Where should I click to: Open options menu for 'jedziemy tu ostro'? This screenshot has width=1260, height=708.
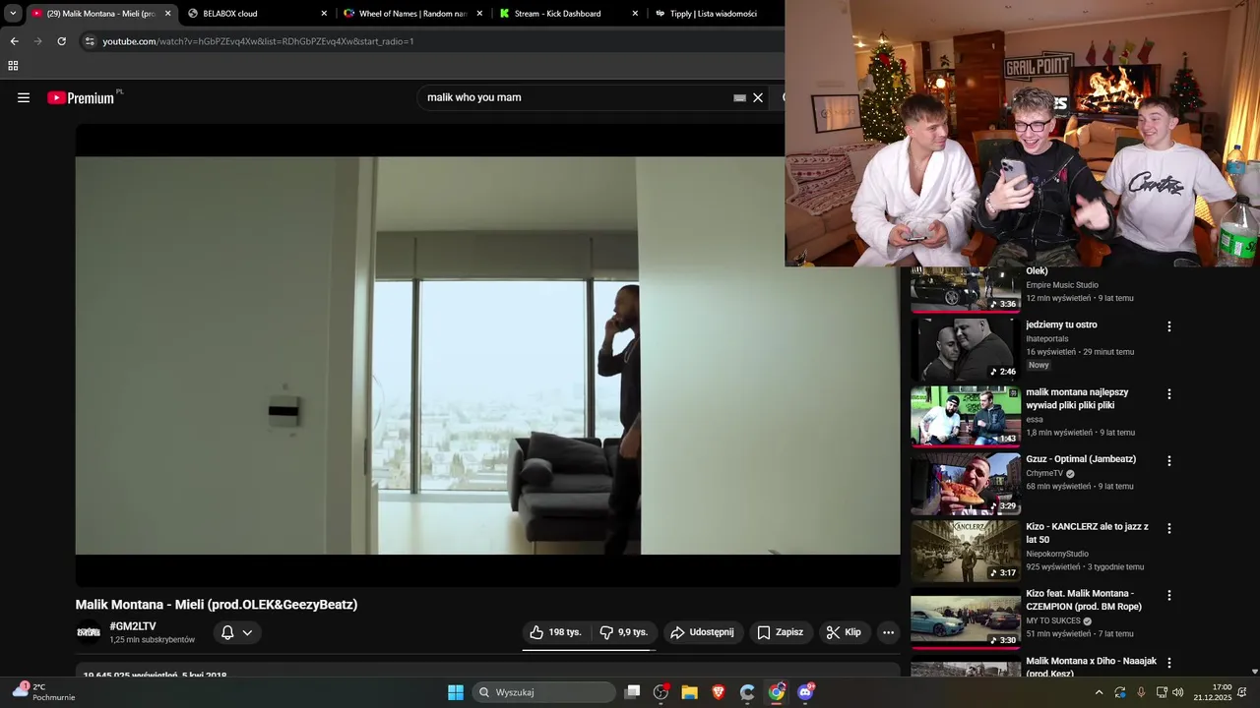click(x=1169, y=326)
